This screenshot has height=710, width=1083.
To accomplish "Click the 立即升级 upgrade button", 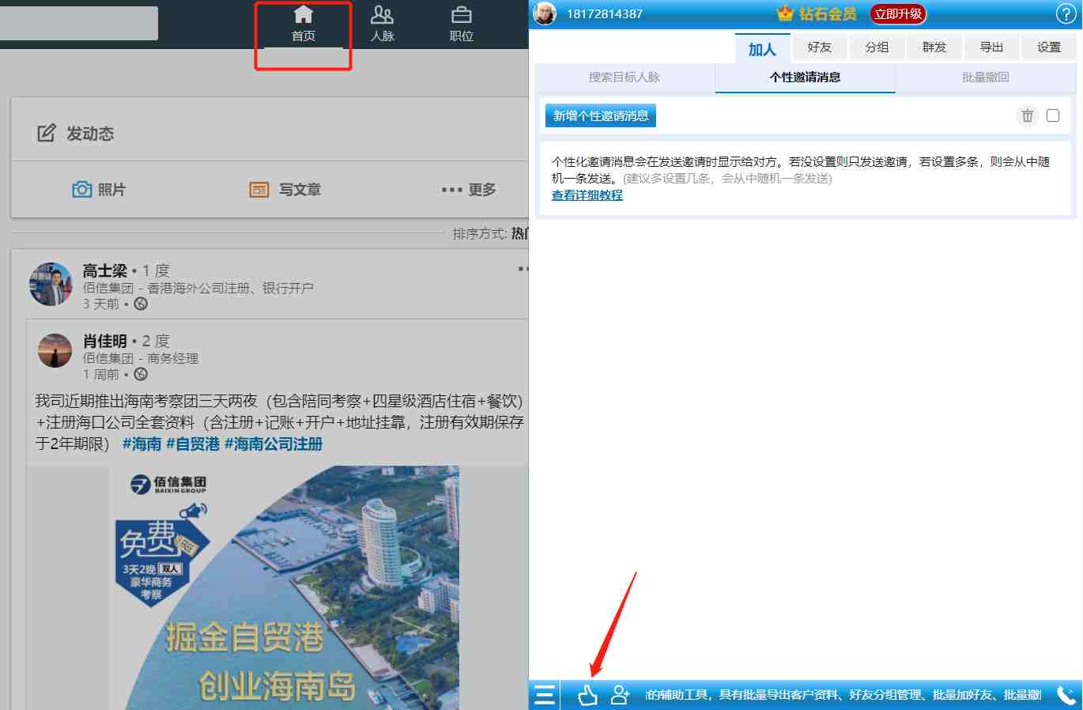I will [x=898, y=13].
